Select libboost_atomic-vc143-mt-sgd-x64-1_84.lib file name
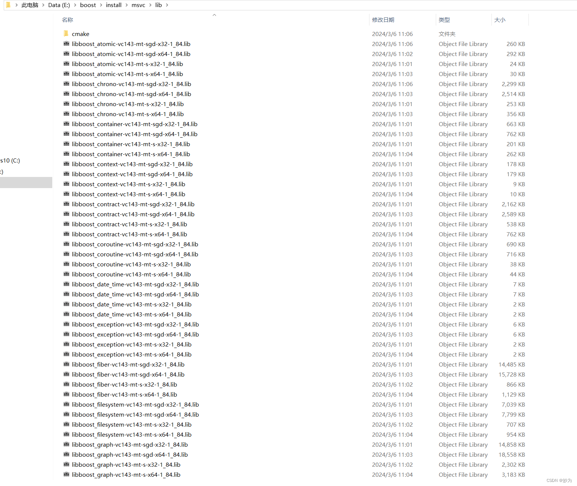577x486 pixels. pyautogui.click(x=131, y=54)
